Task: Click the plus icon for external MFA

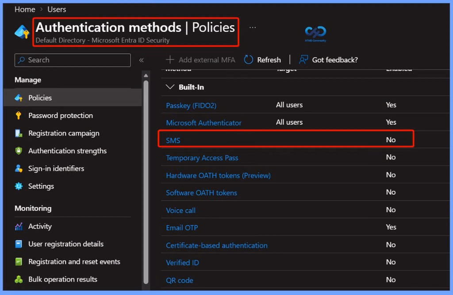Action: [170, 60]
